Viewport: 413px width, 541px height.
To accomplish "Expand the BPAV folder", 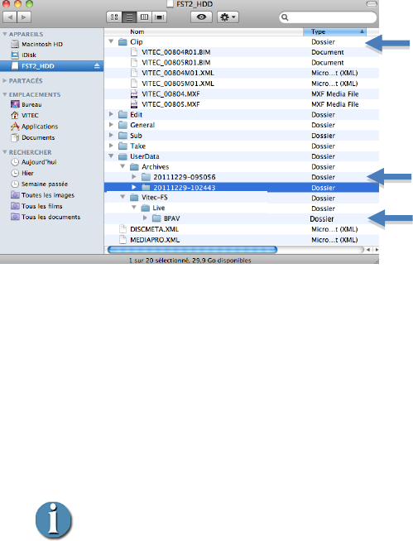I will pyautogui.click(x=145, y=218).
